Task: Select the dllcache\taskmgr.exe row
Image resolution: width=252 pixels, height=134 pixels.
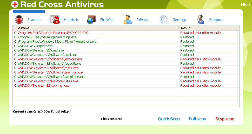Action: coord(126,72)
